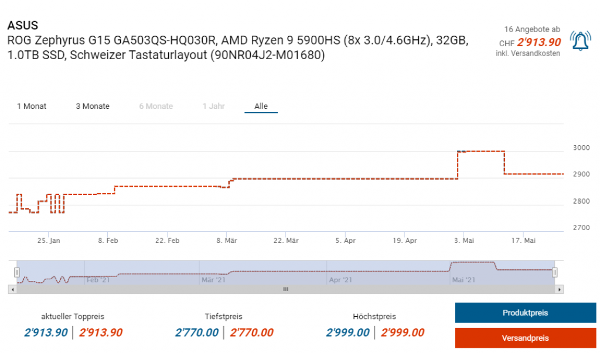Select the 1 Monat time range
Image resolution: width=600 pixels, height=353 pixels.
(32, 107)
